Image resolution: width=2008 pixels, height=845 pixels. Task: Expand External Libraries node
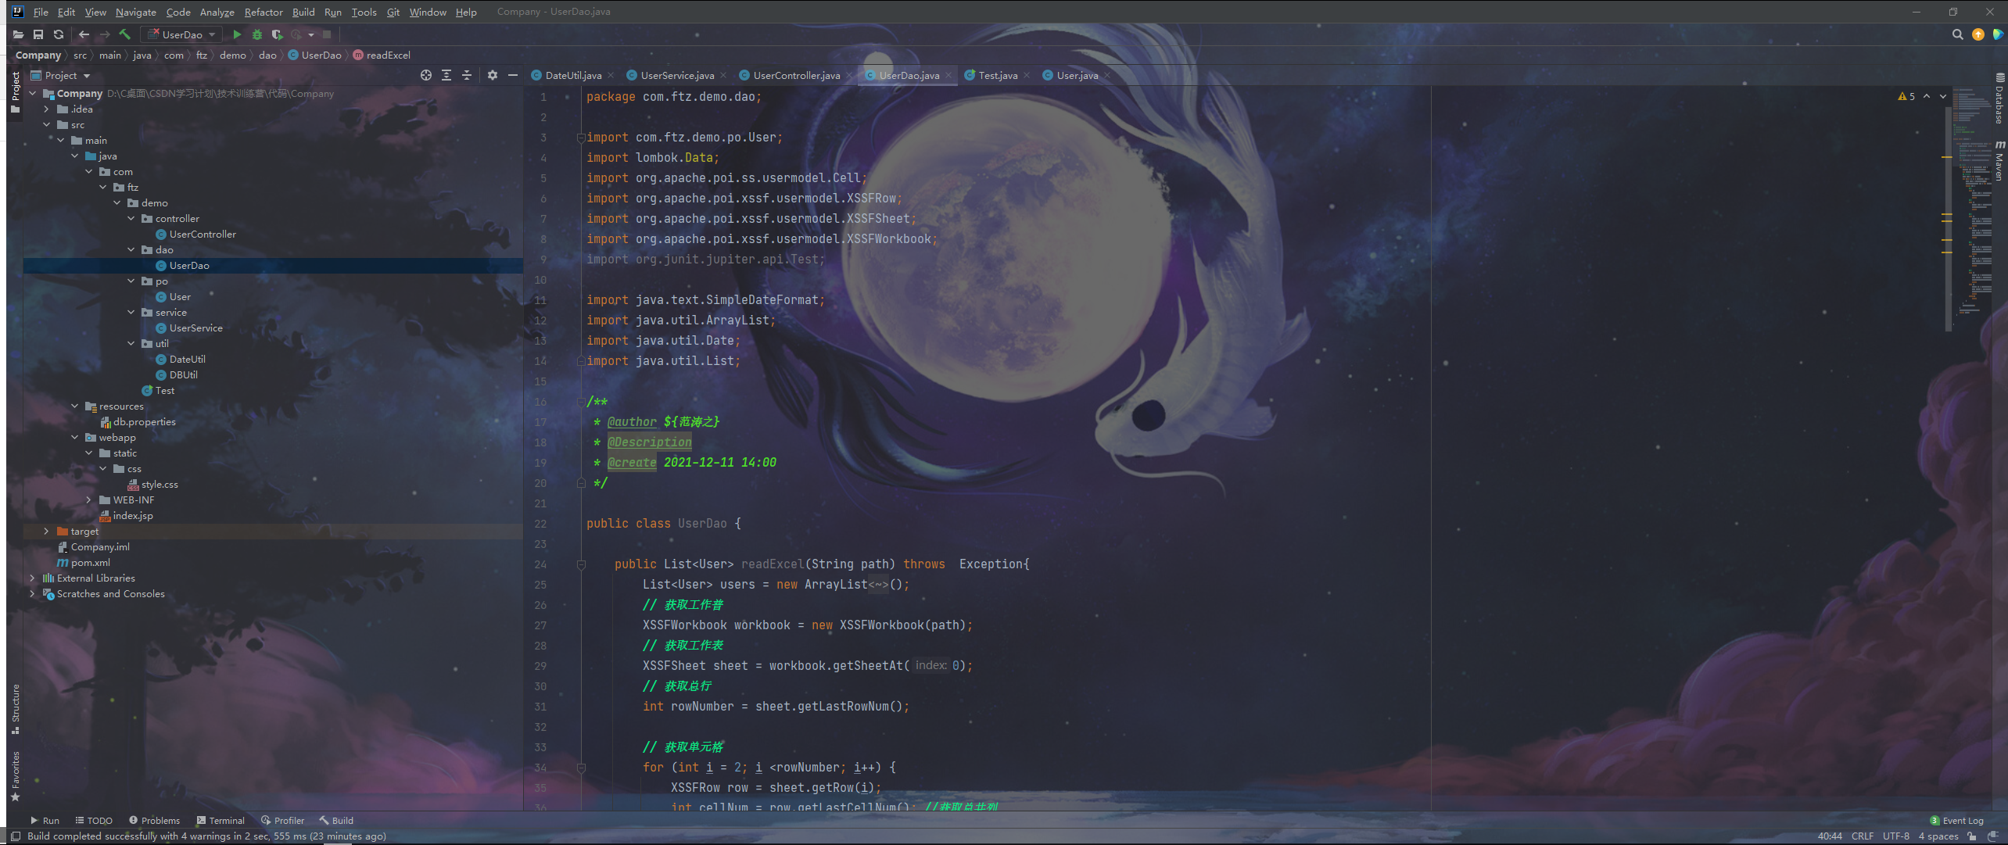tap(32, 578)
